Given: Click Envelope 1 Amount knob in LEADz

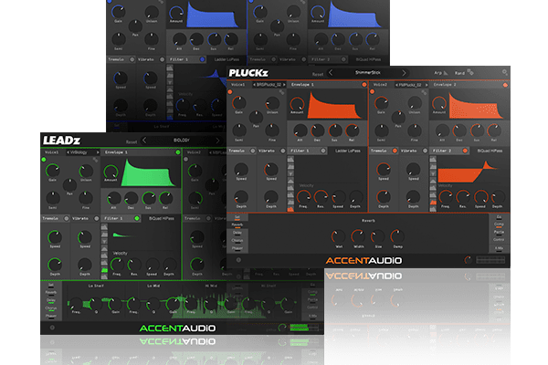Looking at the screenshot, I should point(111,172).
